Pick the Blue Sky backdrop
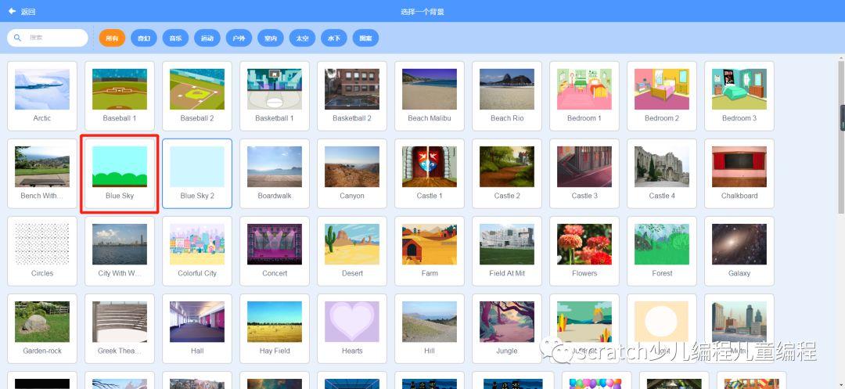 click(120, 174)
